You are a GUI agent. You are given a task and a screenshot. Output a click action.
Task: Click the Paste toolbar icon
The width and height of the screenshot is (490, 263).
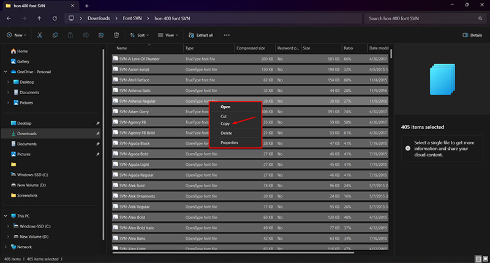[70, 35]
